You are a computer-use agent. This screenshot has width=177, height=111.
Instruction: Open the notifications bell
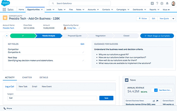(167, 3)
